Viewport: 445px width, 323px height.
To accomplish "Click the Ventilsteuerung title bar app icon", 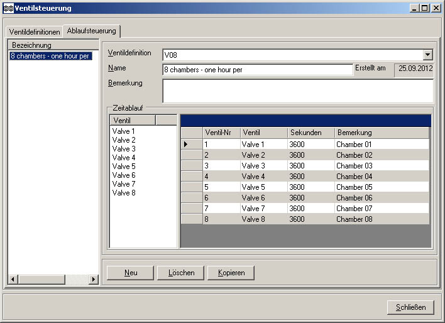I will [x=9, y=8].
